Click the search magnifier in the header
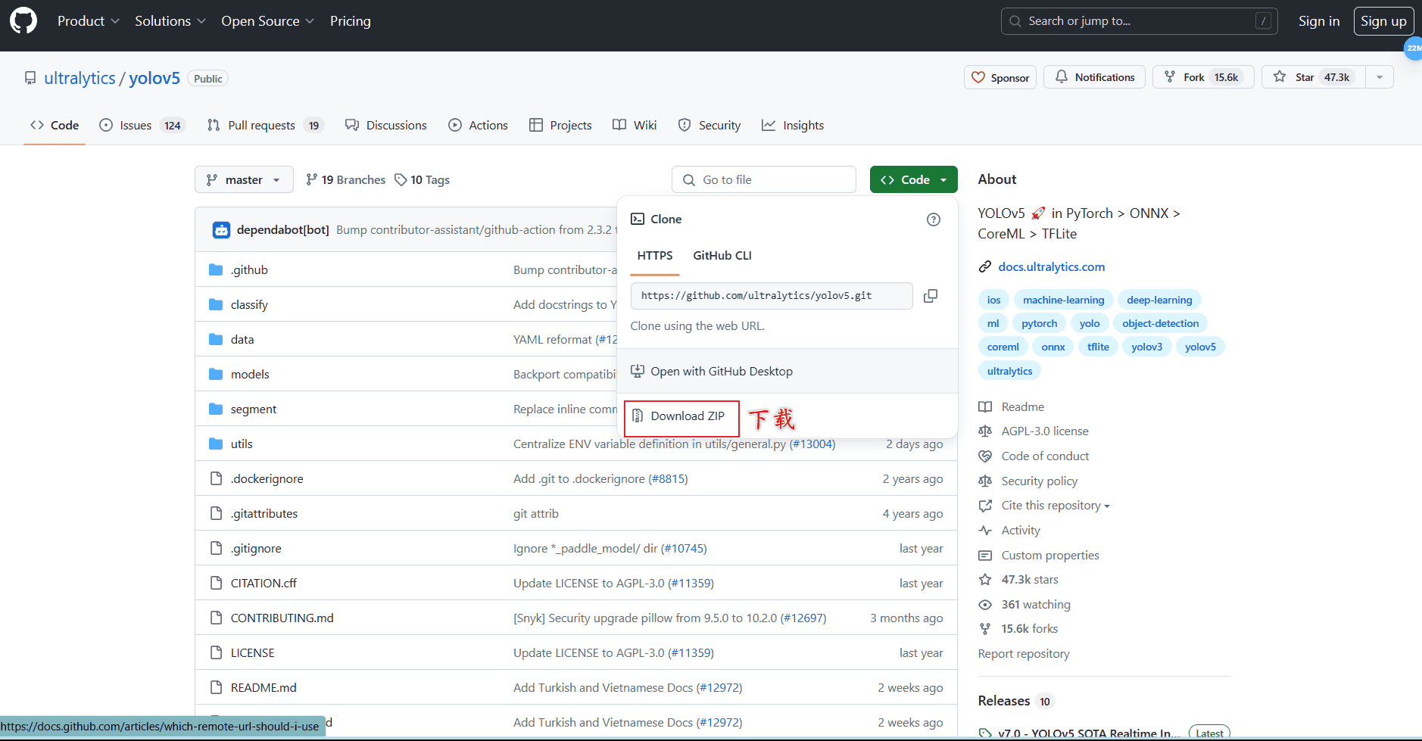This screenshot has width=1422, height=741. (1015, 21)
